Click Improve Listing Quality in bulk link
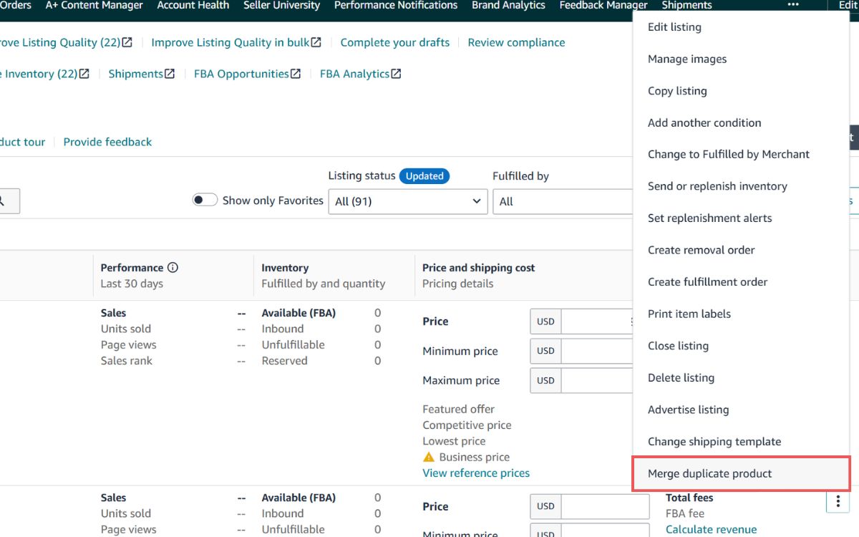Image resolution: width=859 pixels, height=537 pixels. pos(230,42)
